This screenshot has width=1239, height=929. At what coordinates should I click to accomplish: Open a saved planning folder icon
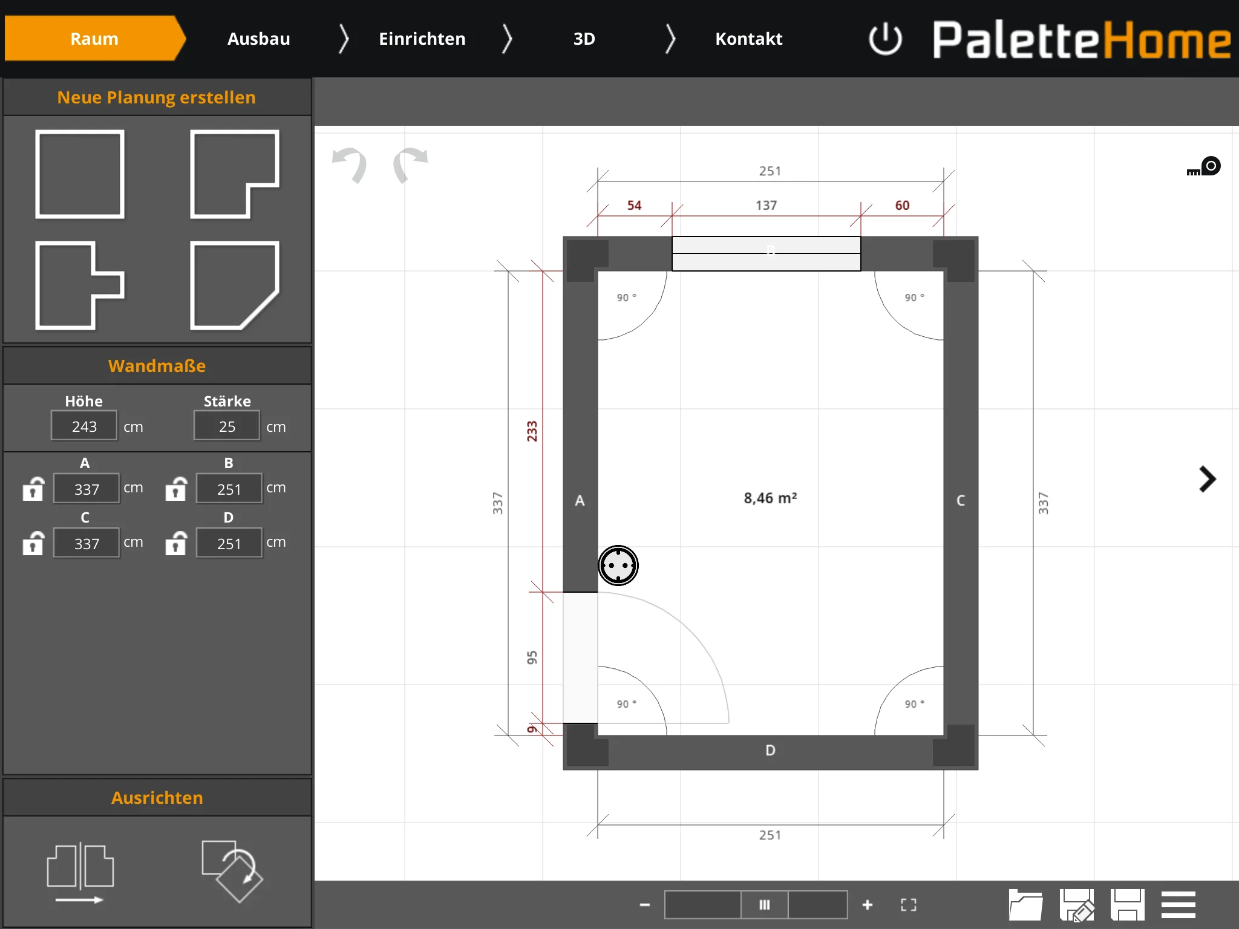1025,905
